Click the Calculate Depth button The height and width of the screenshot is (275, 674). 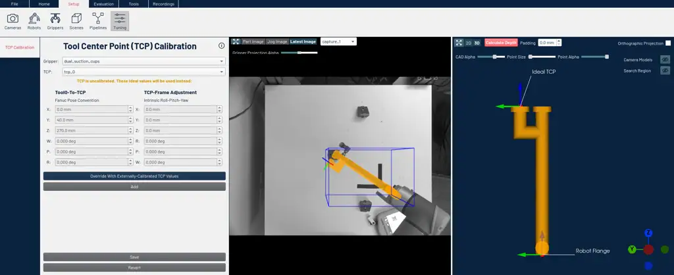pos(501,42)
